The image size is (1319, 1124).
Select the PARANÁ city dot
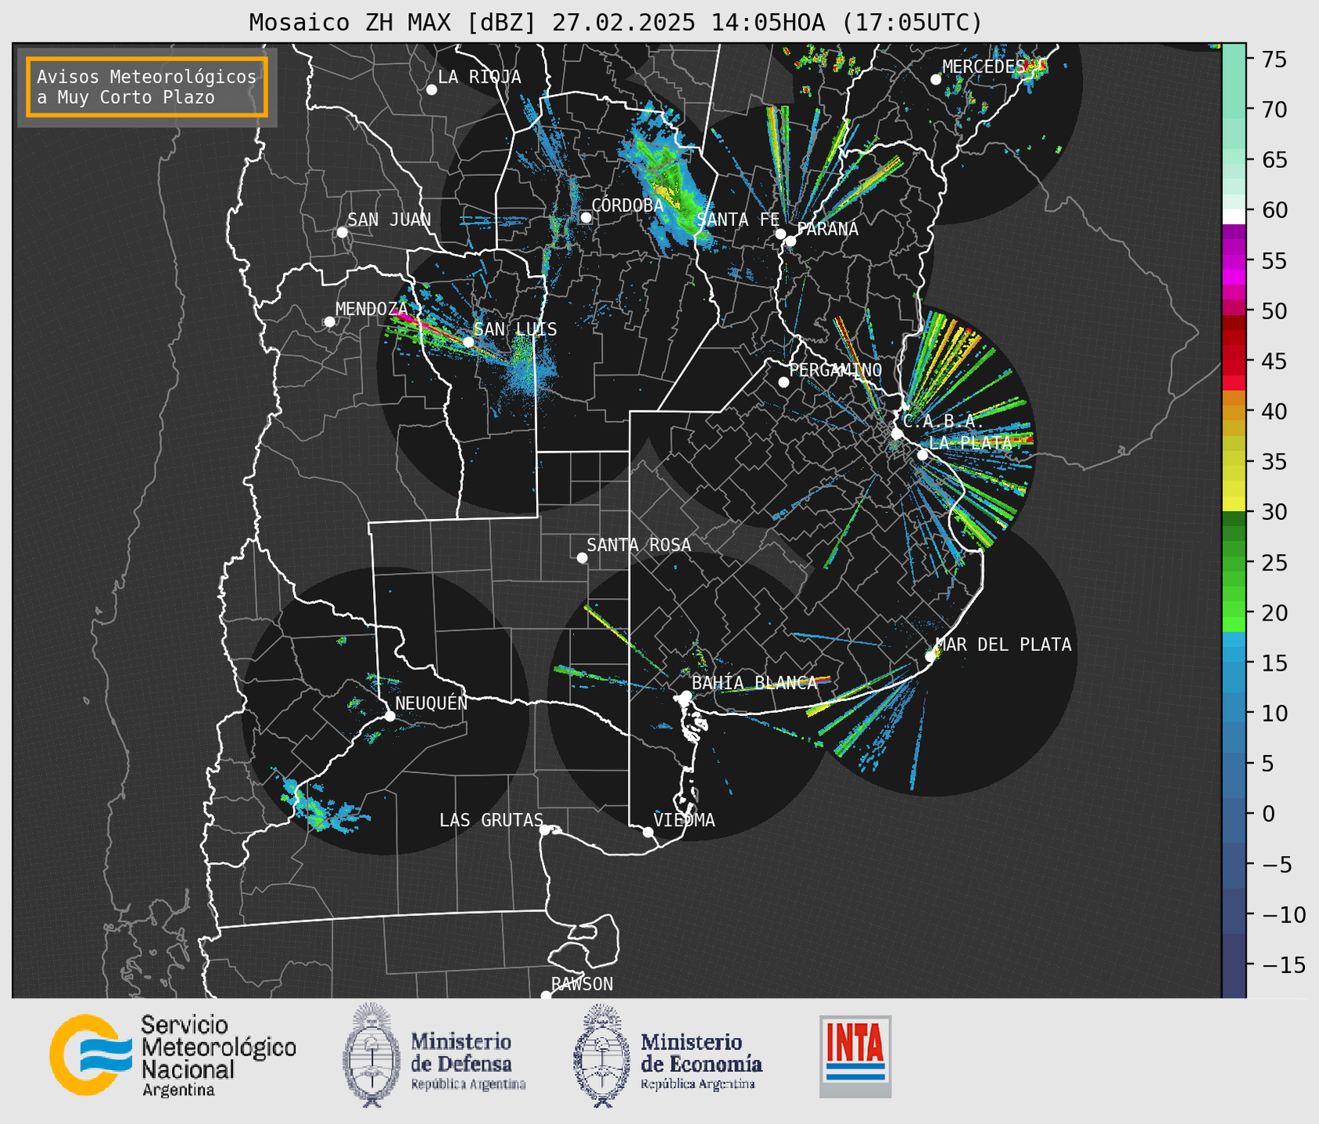(790, 241)
